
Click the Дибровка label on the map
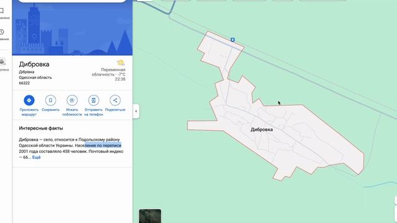tap(262, 129)
